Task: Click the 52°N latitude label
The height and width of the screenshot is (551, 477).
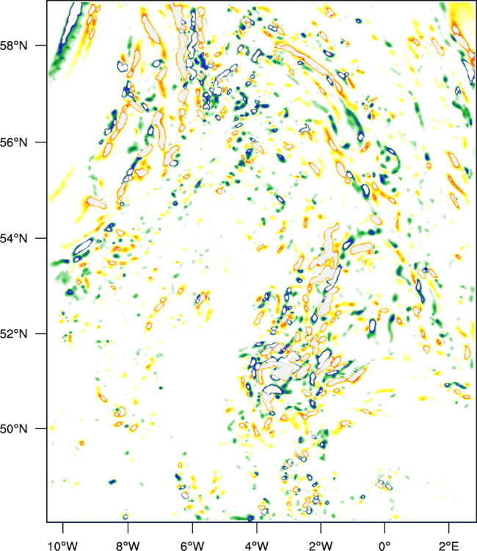Action: pyautogui.click(x=14, y=334)
